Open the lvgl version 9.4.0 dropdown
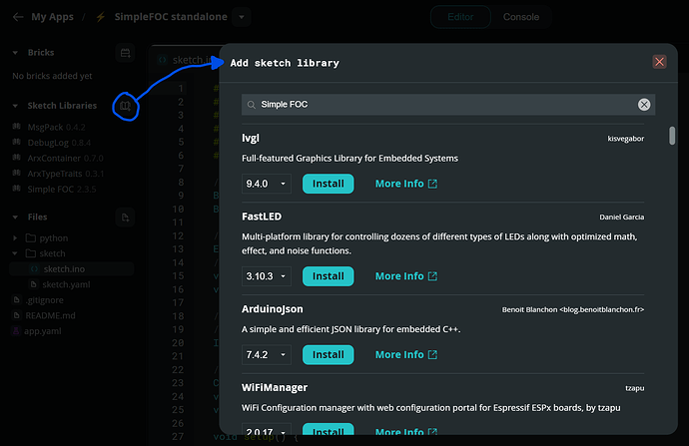The height and width of the screenshot is (446, 689). [268, 184]
